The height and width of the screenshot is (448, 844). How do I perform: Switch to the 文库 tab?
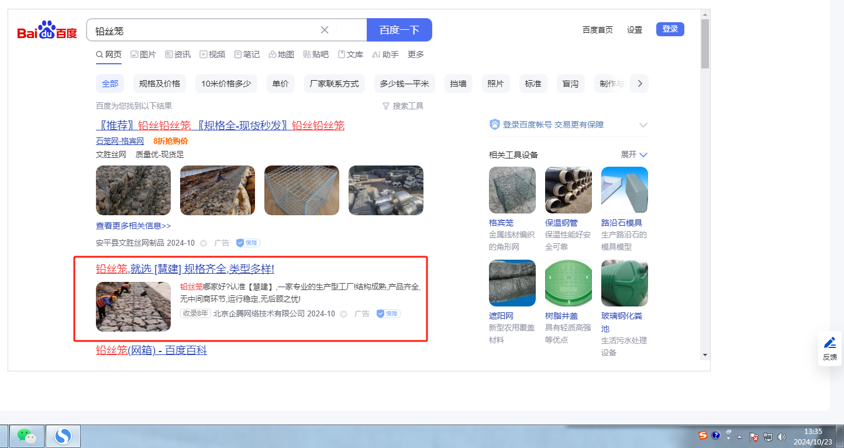click(350, 54)
